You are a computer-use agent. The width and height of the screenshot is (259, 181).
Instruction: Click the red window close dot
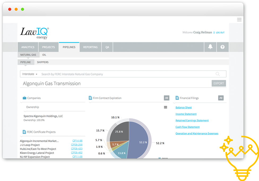pos(10,9)
